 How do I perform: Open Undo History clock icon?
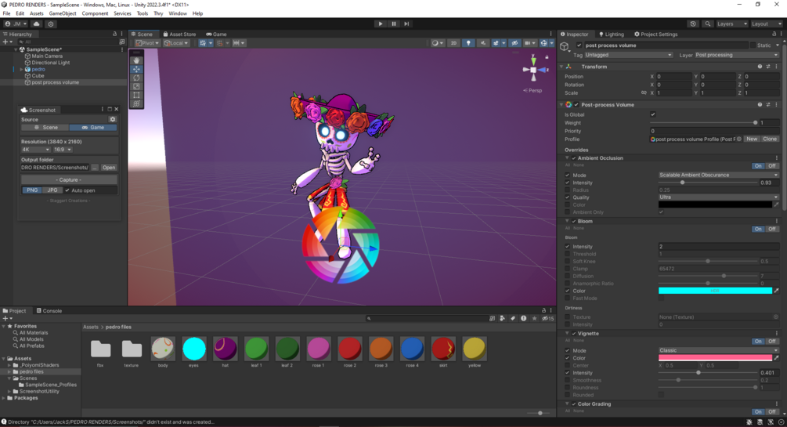pos(693,24)
